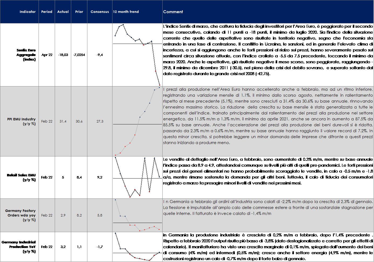Select the 12 month trend header

[x=126, y=12]
